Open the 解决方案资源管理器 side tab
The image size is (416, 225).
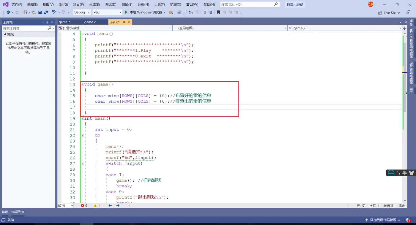point(411,44)
